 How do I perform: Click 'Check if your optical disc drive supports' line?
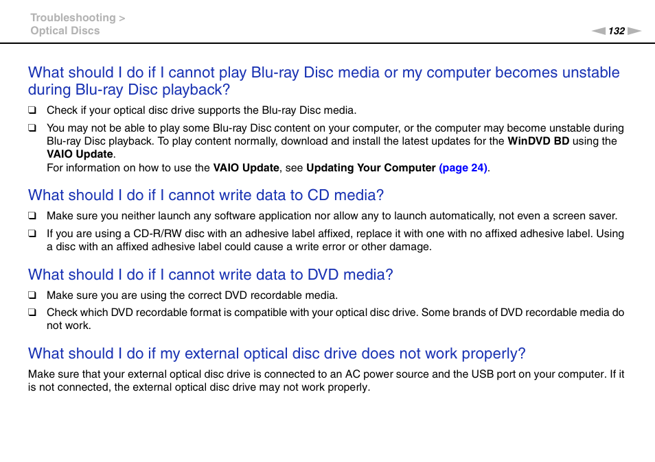[201, 110]
